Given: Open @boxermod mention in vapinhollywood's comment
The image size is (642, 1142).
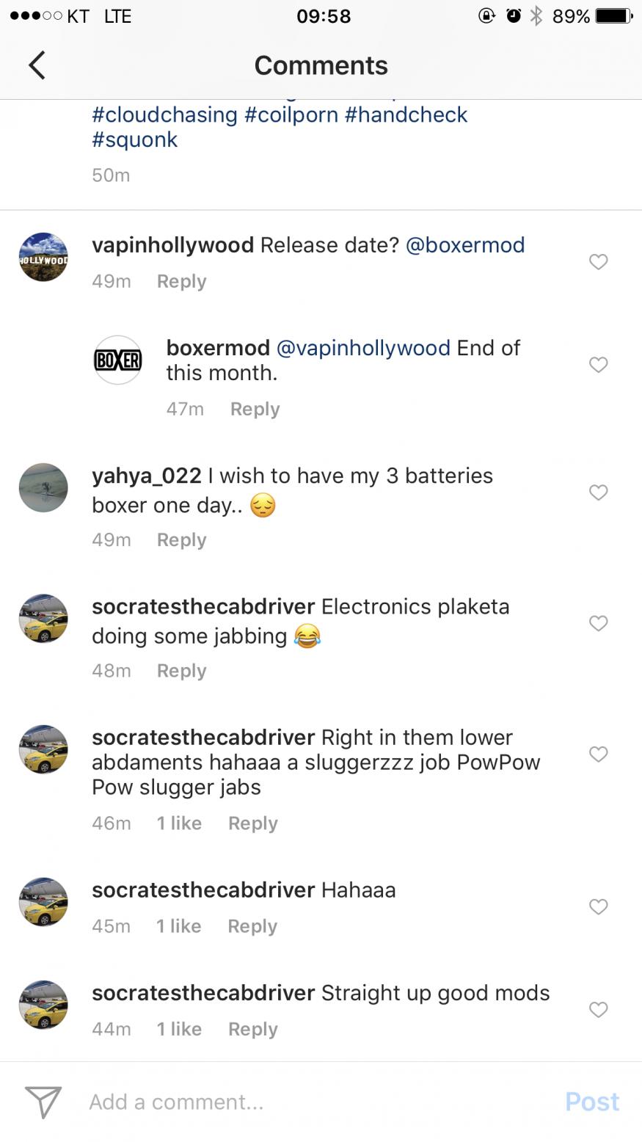Looking at the screenshot, I should pyautogui.click(x=465, y=245).
